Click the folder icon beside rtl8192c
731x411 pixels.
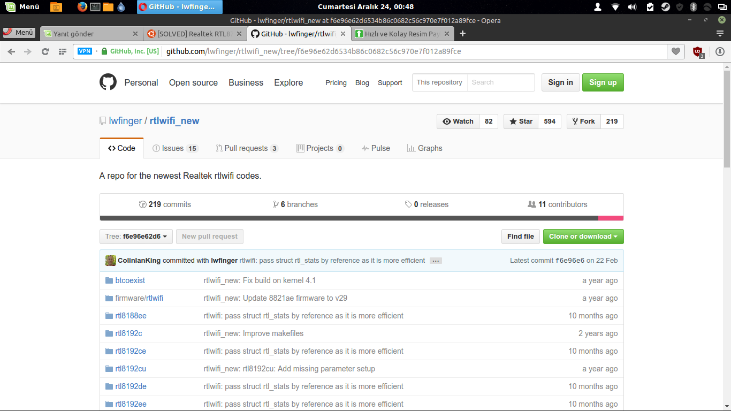pos(109,333)
